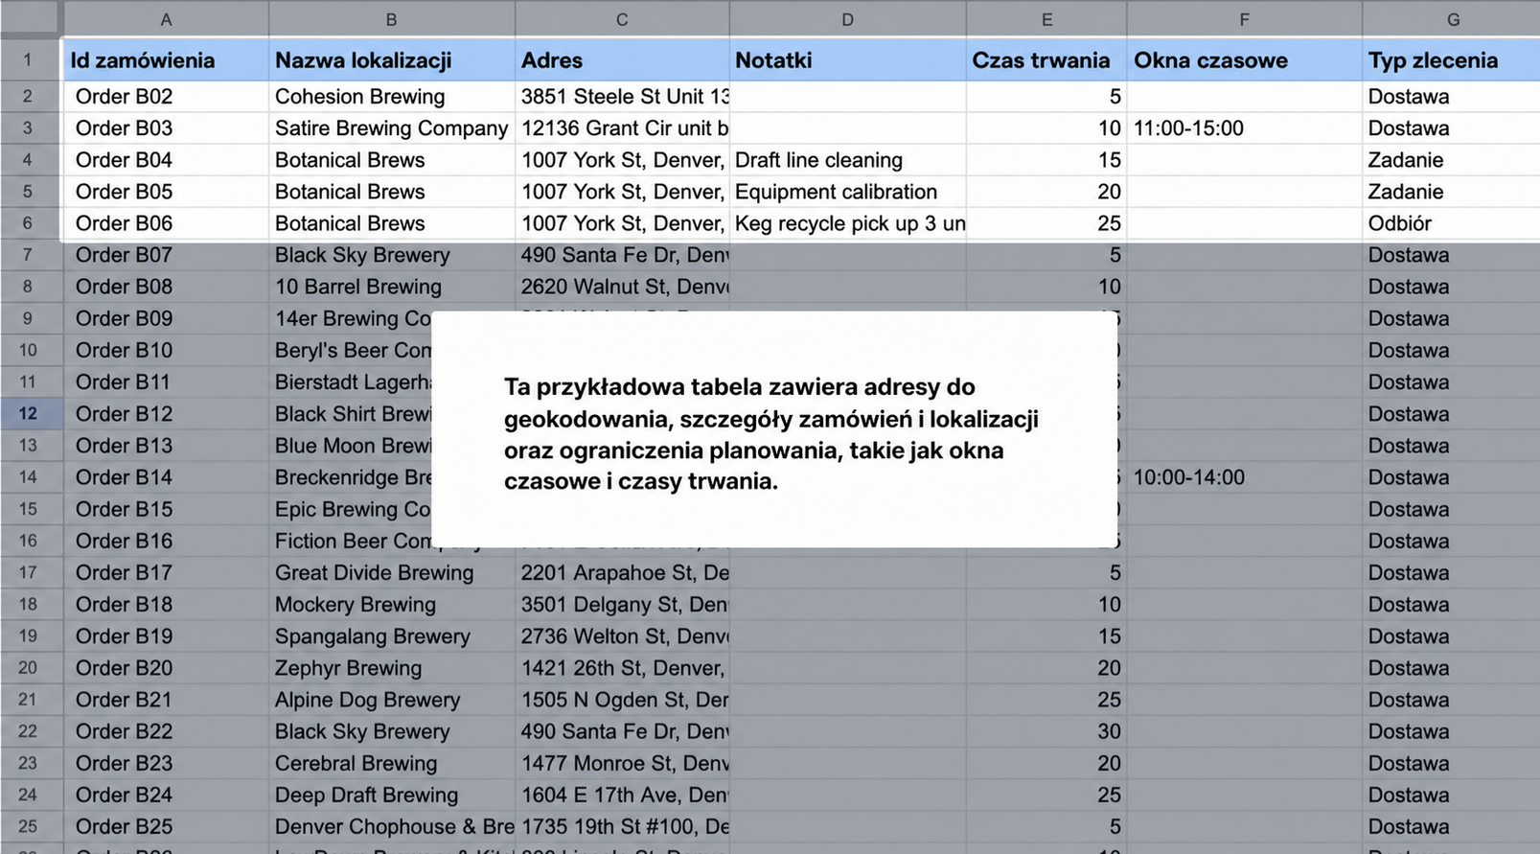Click the "Notatki" header cell
The width and height of the screenshot is (1540, 854).
[847, 59]
